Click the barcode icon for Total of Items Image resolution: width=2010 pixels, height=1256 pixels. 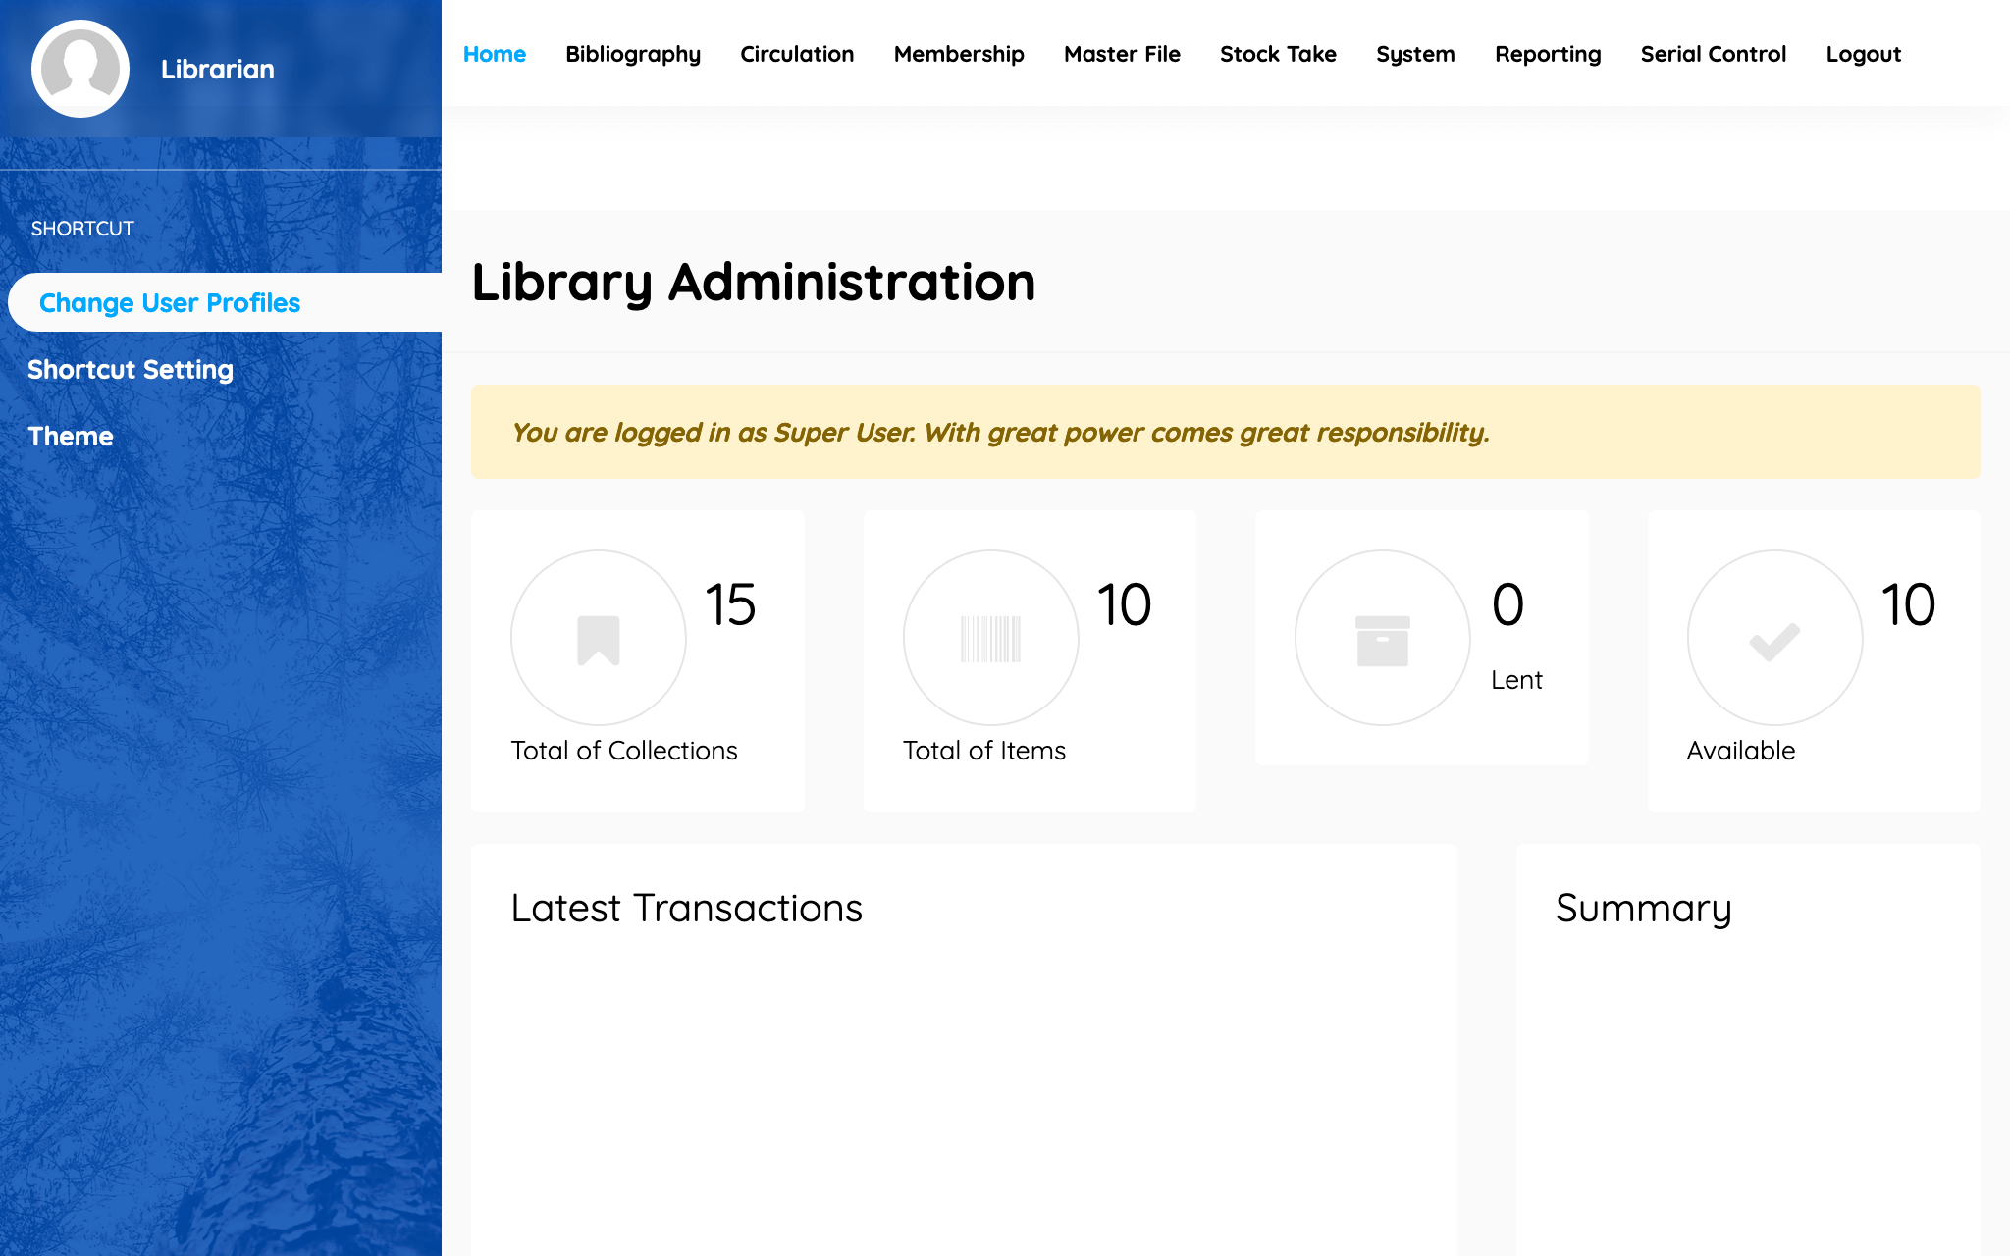coord(990,640)
